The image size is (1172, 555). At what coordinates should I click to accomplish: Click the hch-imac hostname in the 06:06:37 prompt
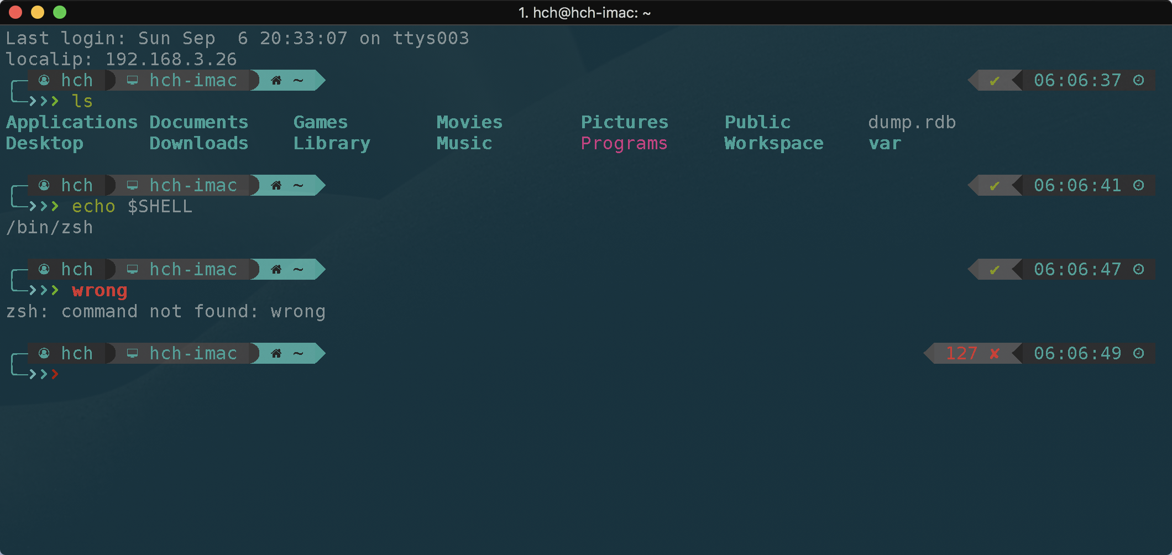(x=193, y=80)
